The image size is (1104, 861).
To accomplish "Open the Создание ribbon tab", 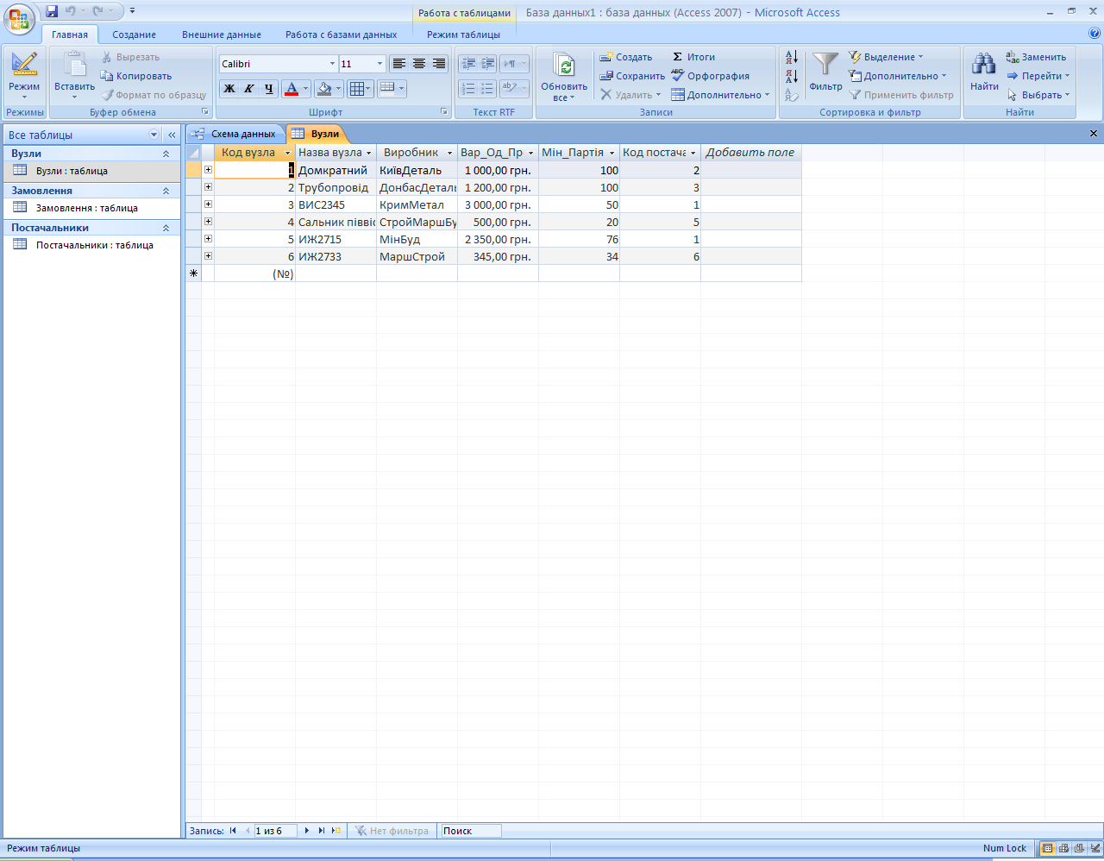I will coord(134,35).
